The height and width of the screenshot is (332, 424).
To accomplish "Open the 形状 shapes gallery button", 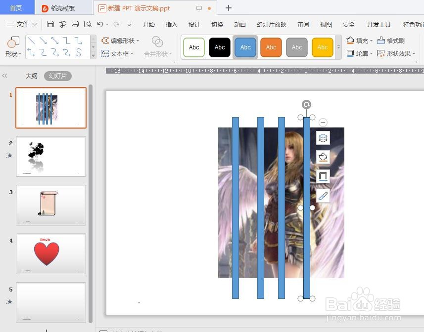I will [x=13, y=47].
